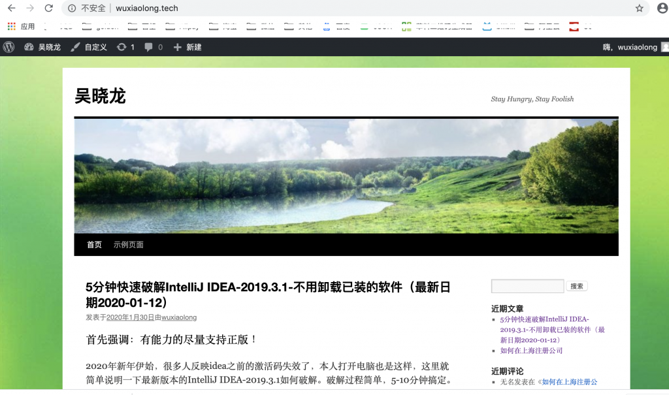The height and width of the screenshot is (395, 669).
Task: Open the IntelliJ IDEA-2019.3.1 post title
Action: pos(268,294)
